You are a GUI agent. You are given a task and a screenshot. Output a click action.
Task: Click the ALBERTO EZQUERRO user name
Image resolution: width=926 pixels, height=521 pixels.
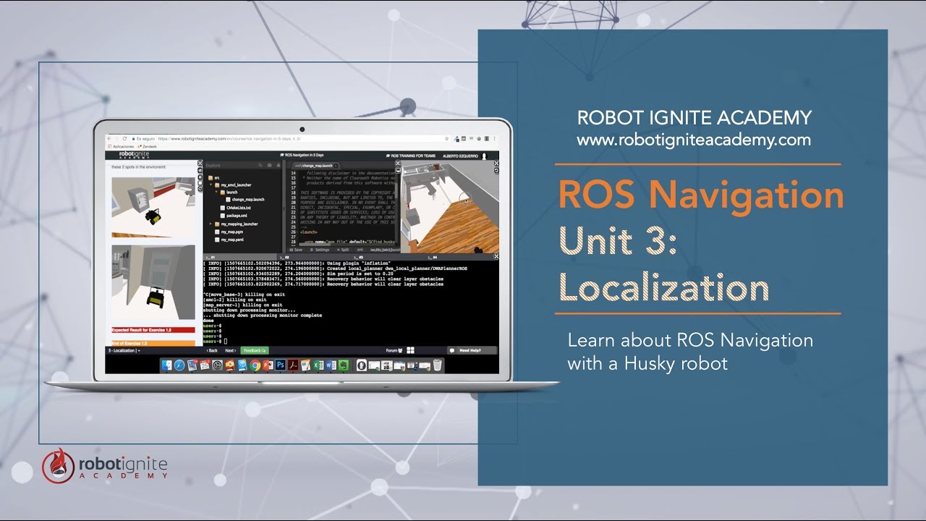point(460,156)
